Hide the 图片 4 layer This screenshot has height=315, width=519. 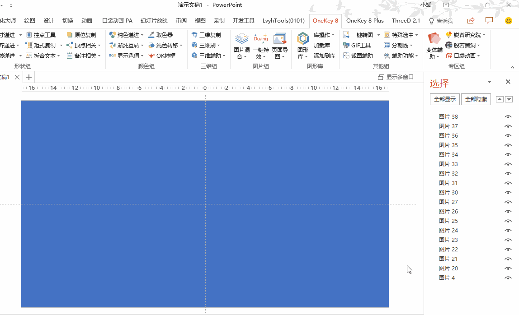click(508, 278)
